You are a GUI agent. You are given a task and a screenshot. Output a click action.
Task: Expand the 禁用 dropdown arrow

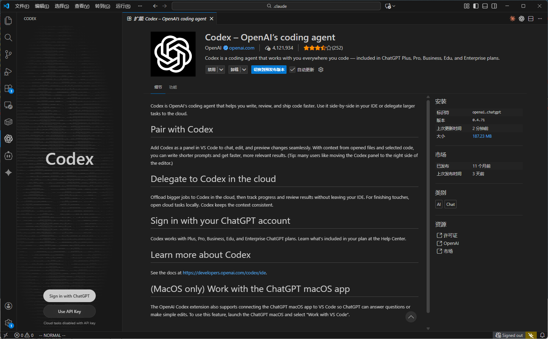tap(221, 70)
